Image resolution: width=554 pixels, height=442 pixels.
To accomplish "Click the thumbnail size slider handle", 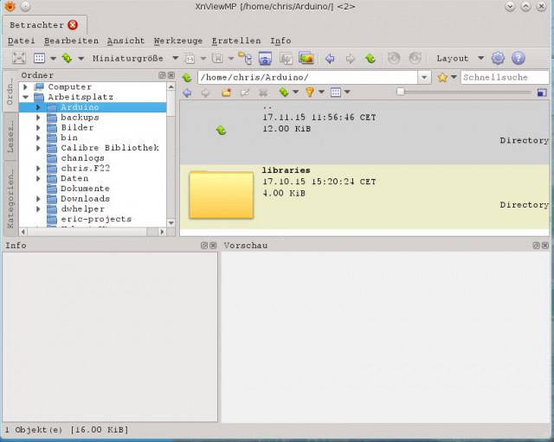I will point(400,93).
